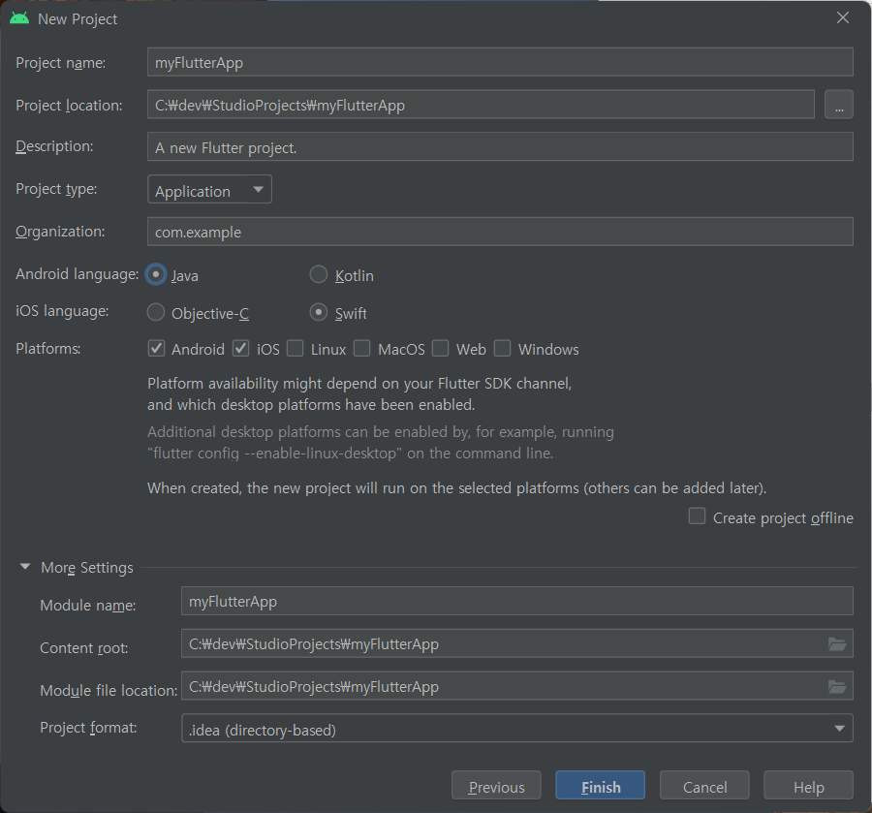Focus the Content root path field
Viewport: 872px width, 813px height.
coord(517,643)
